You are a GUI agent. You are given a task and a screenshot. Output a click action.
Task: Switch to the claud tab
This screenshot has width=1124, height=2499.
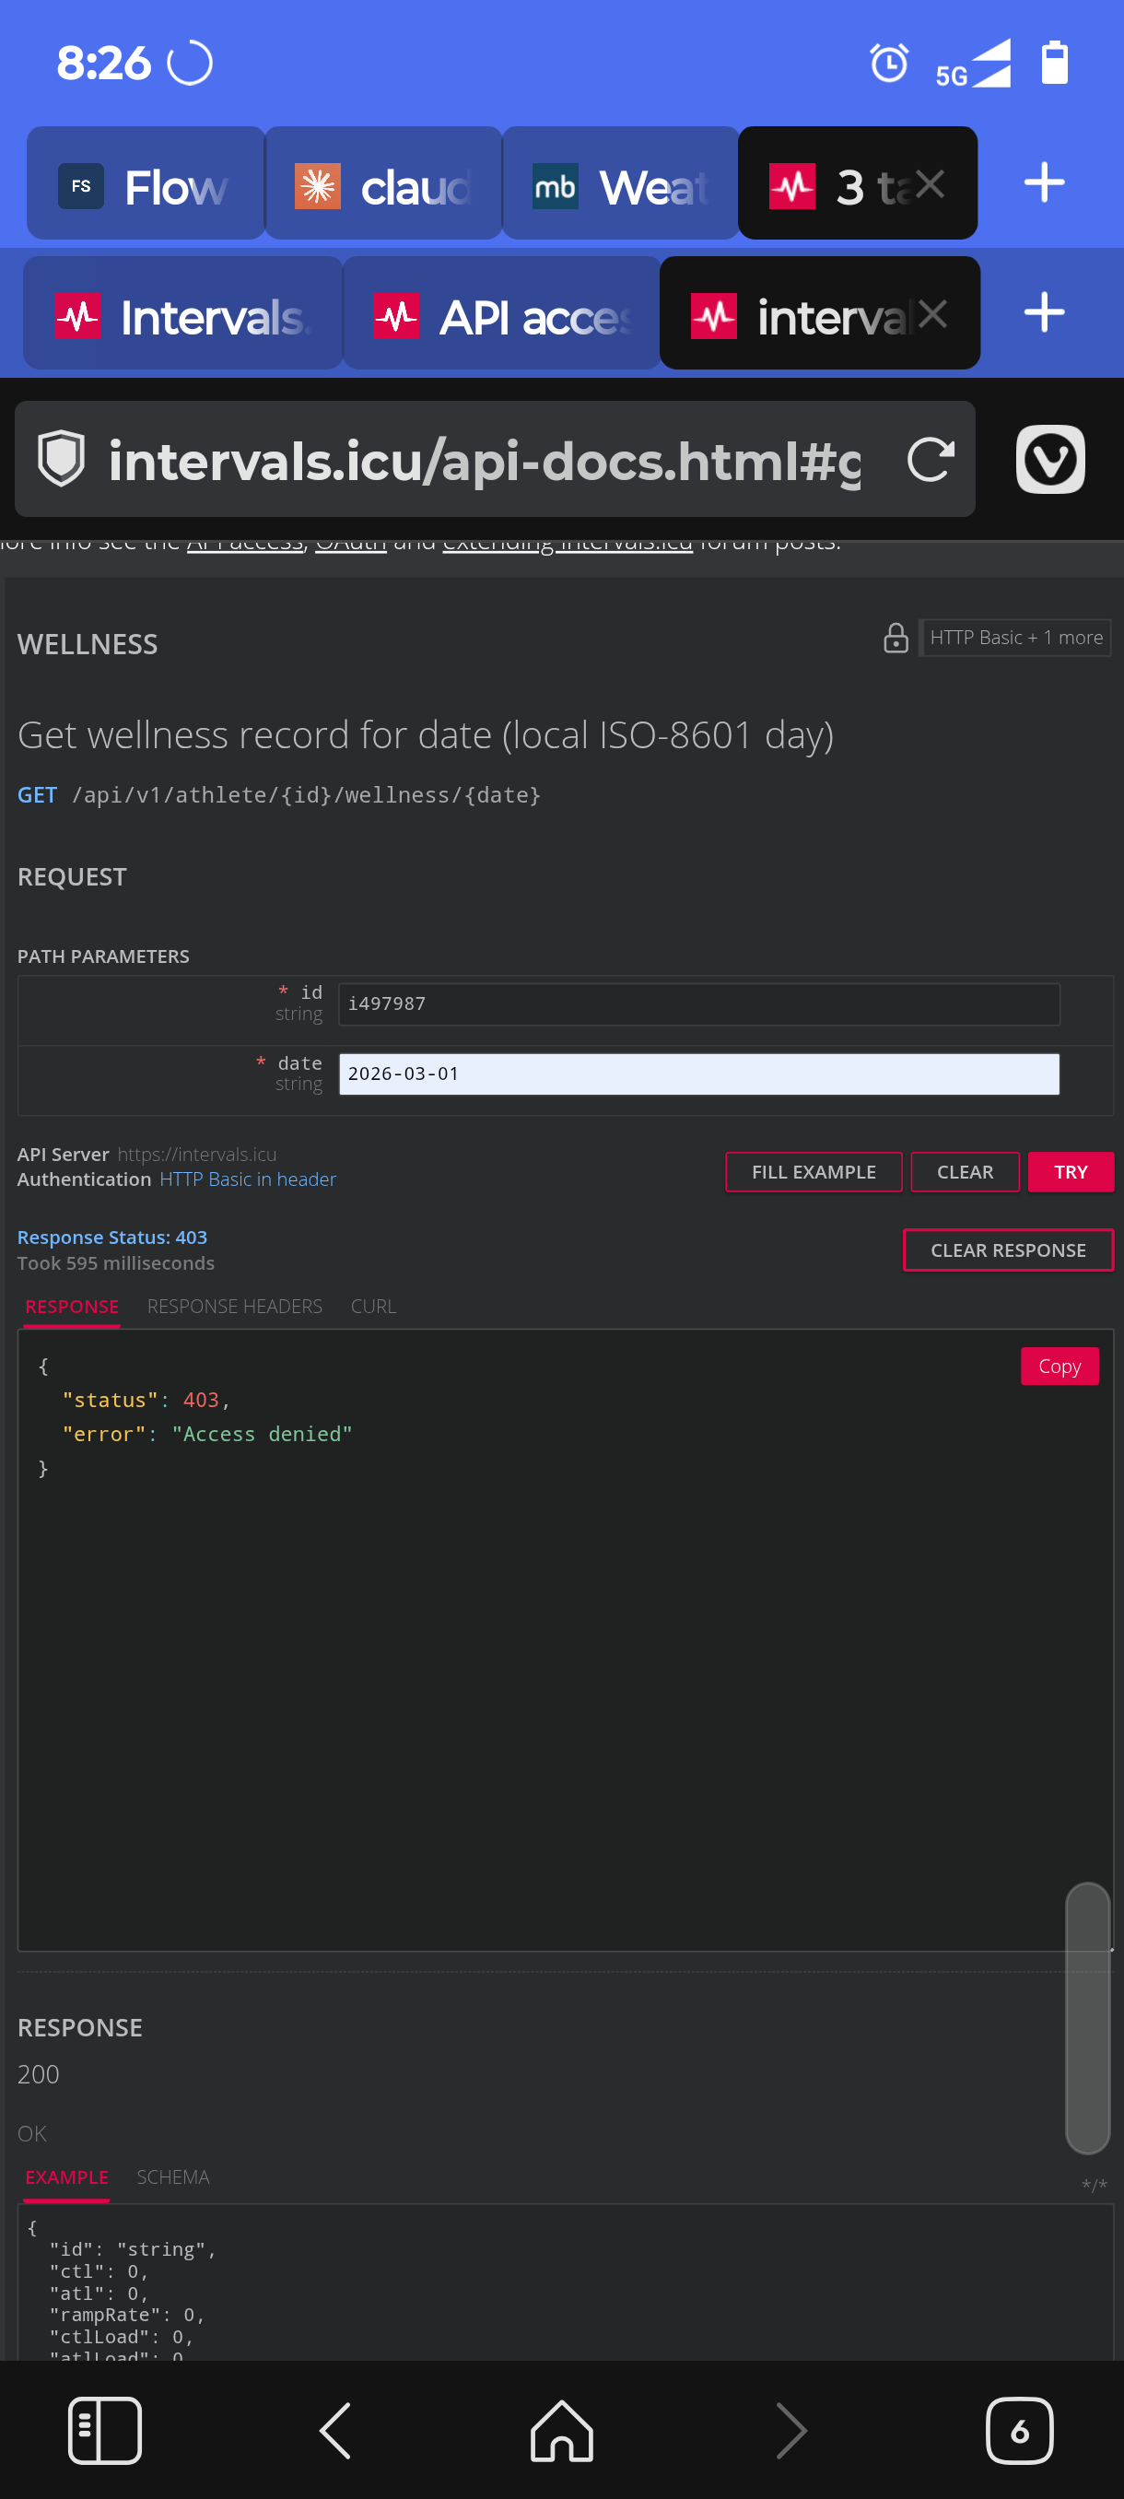[x=383, y=184]
